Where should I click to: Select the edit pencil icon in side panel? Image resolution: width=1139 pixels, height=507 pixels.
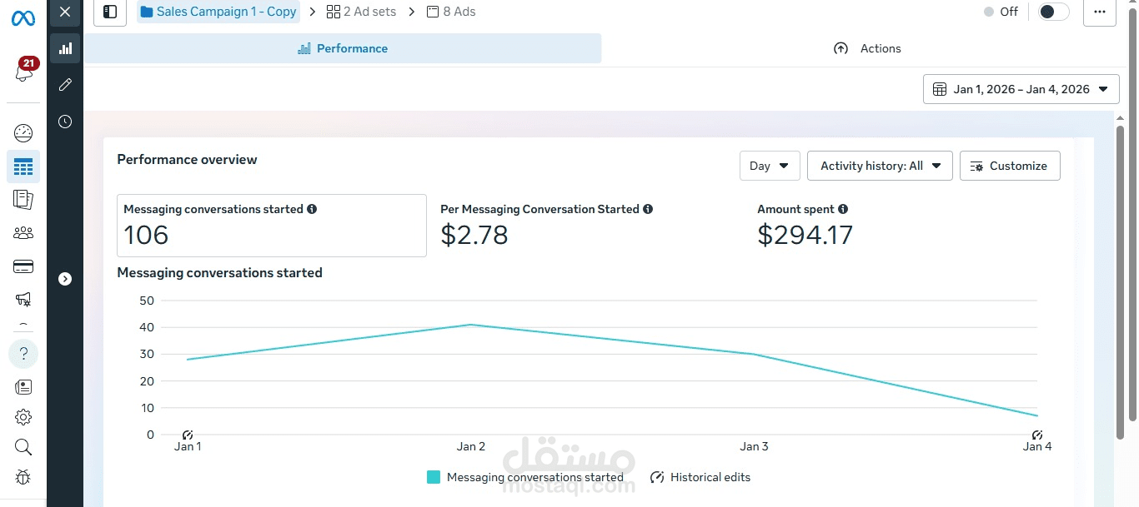pos(65,85)
